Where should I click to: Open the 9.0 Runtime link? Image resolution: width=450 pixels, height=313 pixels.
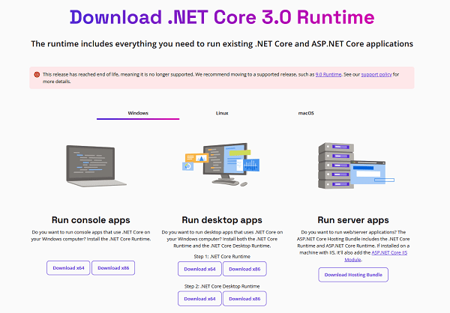click(328, 75)
